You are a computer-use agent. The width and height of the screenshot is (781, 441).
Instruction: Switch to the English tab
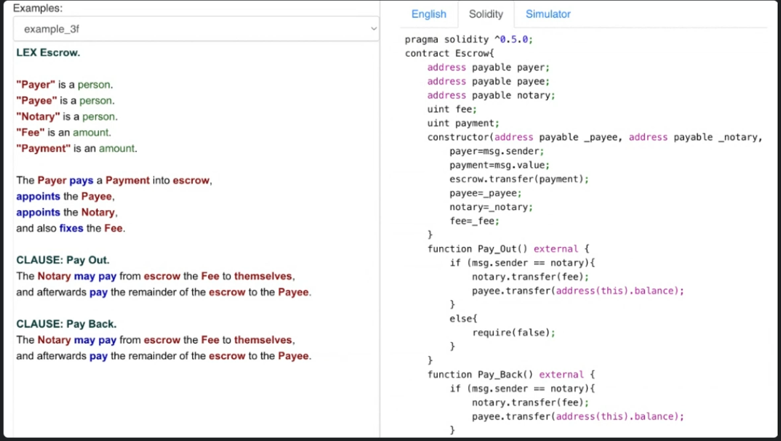click(429, 14)
